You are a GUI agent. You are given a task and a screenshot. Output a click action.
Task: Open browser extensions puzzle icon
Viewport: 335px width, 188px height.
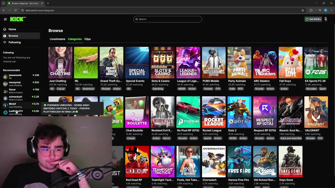(311, 10)
